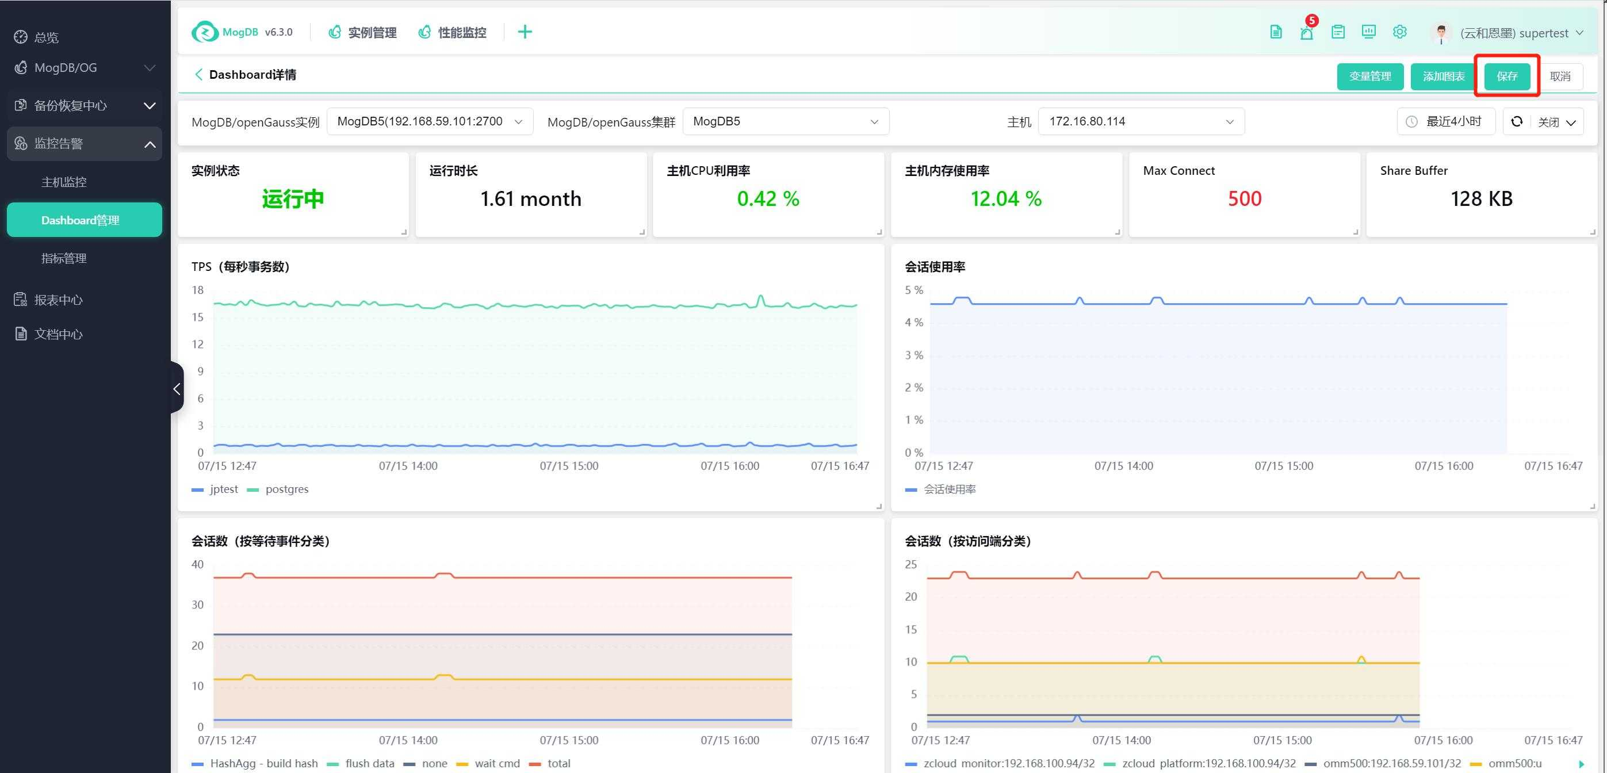
Task: Click Max Connect value 500
Action: click(1245, 199)
